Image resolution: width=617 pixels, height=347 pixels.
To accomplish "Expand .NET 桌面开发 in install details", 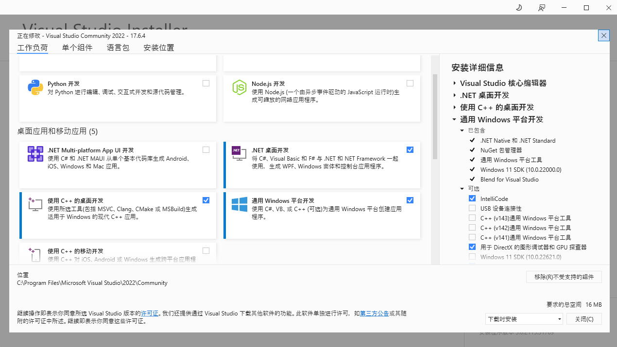I will 454,96.
